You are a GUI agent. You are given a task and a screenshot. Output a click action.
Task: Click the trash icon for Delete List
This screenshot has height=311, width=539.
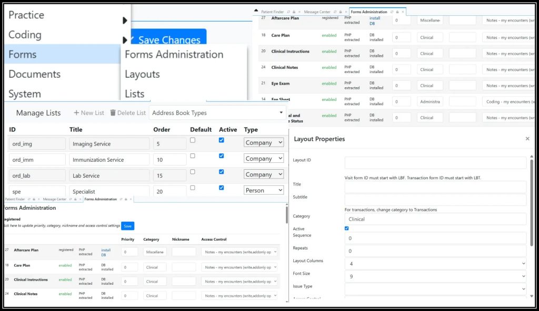click(113, 113)
